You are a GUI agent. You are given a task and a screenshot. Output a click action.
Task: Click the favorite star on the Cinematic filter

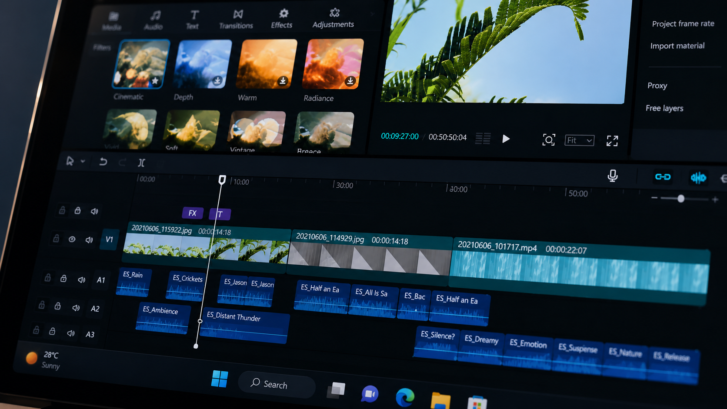[x=155, y=80]
